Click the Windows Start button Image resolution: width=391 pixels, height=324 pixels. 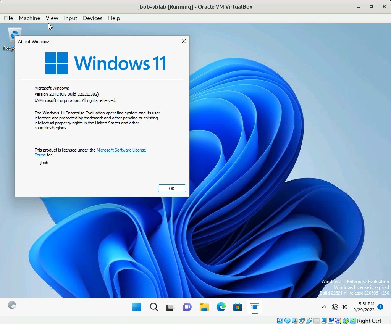point(137,307)
